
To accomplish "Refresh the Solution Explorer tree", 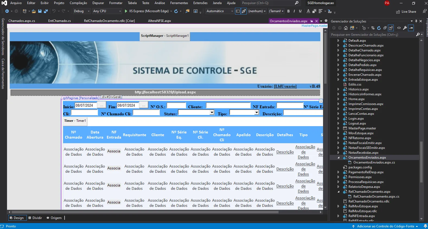I will 379,28.
